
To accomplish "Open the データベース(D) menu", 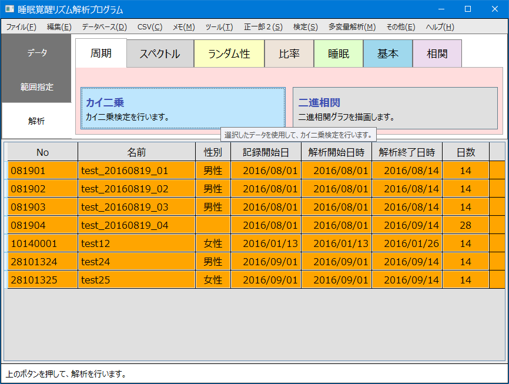I will point(104,27).
